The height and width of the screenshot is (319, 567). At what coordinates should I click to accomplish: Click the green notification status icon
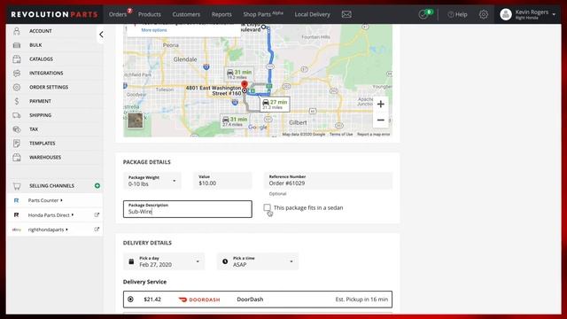tap(425, 14)
